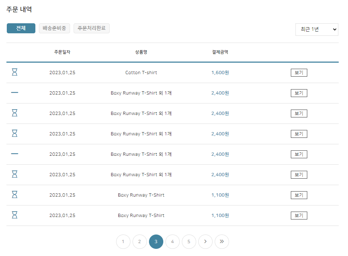View details of second row order via 보기

click(299, 93)
